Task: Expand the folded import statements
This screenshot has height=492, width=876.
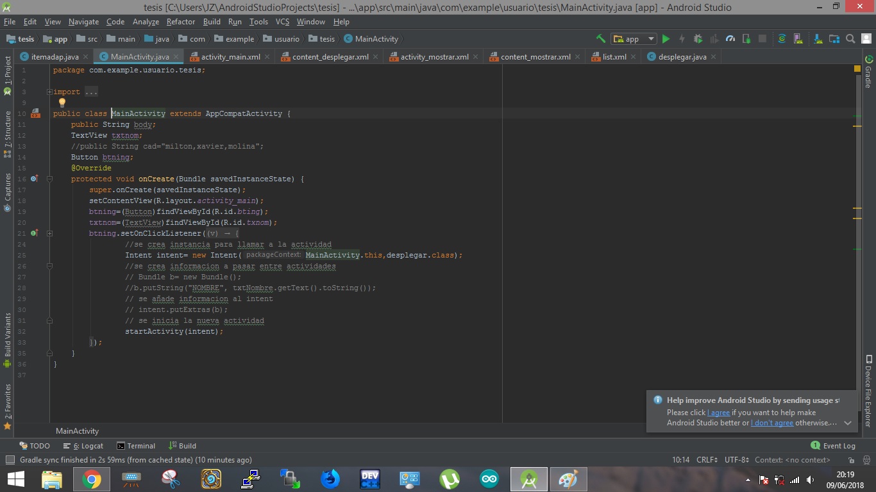Action: [49, 92]
